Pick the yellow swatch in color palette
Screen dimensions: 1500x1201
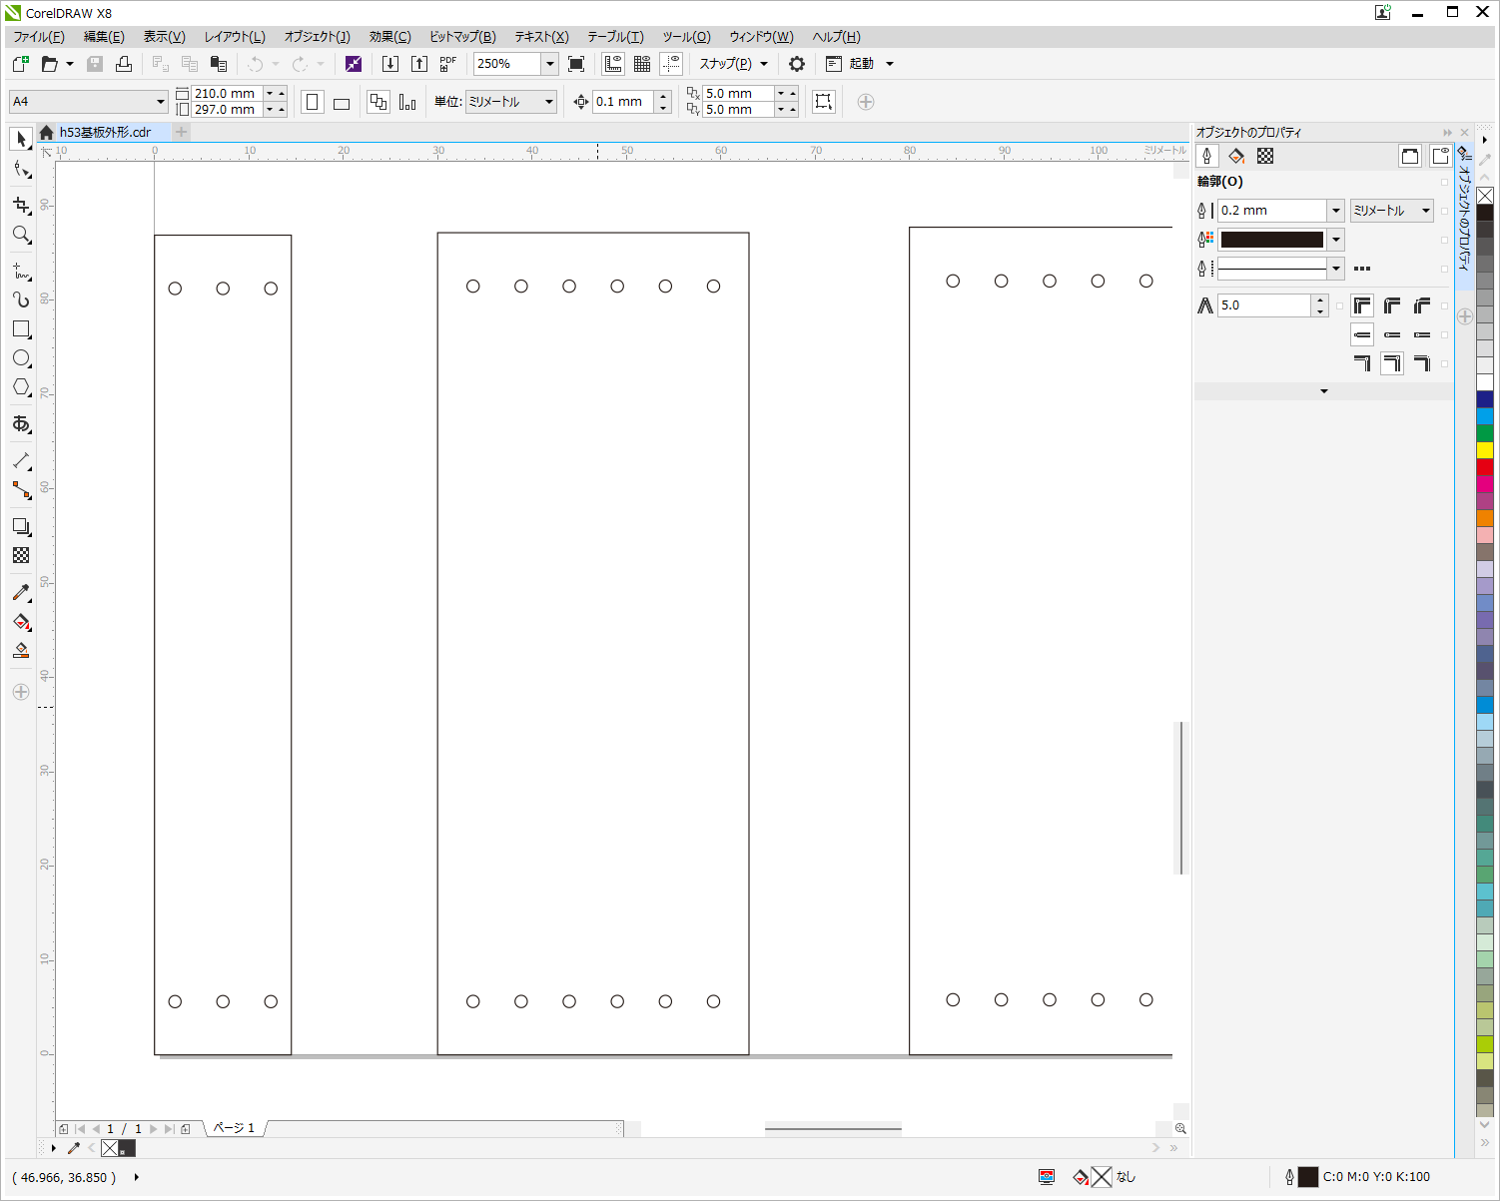(x=1485, y=450)
